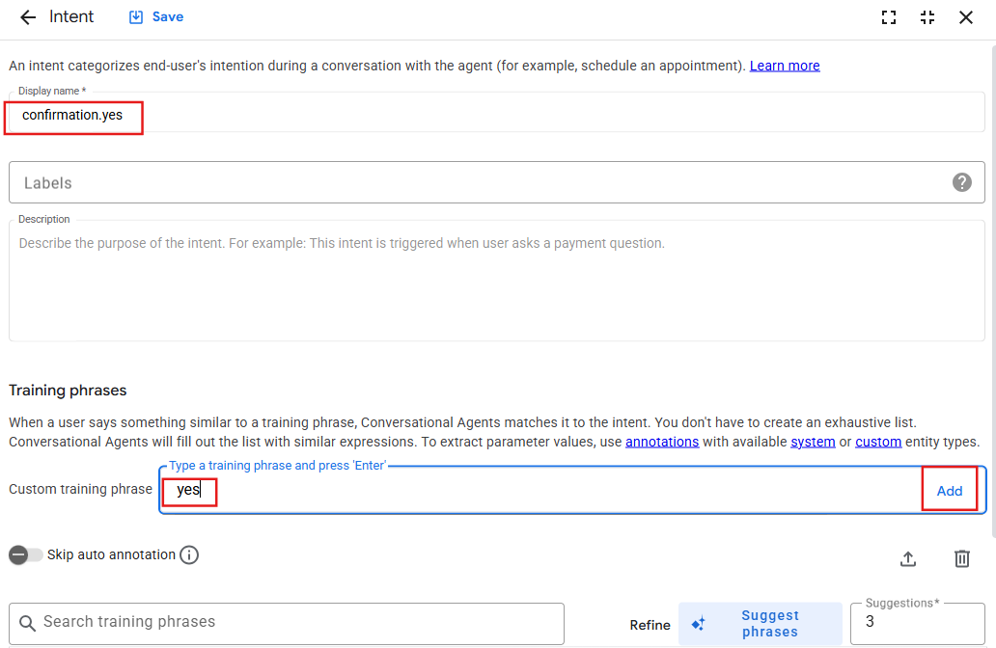This screenshot has width=996, height=648.
Task: Add the training phrase
Action: (949, 491)
